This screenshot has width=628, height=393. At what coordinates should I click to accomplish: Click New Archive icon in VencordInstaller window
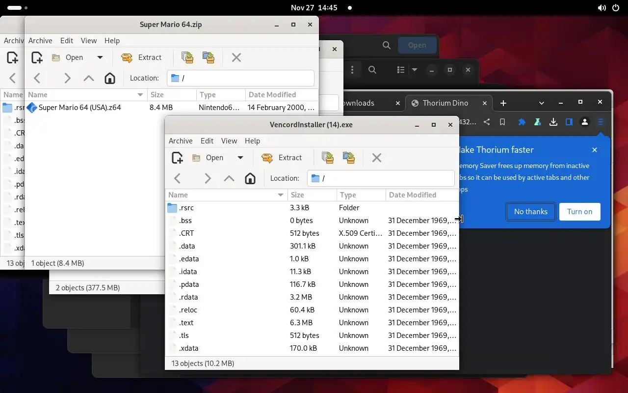(177, 158)
